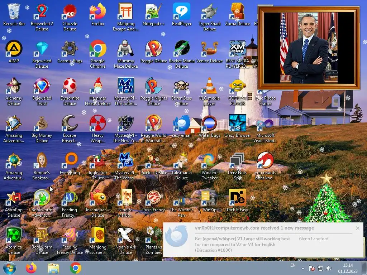Launch Water Bugs shortcut
The width and height of the screenshot is (367, 275).
209,126
